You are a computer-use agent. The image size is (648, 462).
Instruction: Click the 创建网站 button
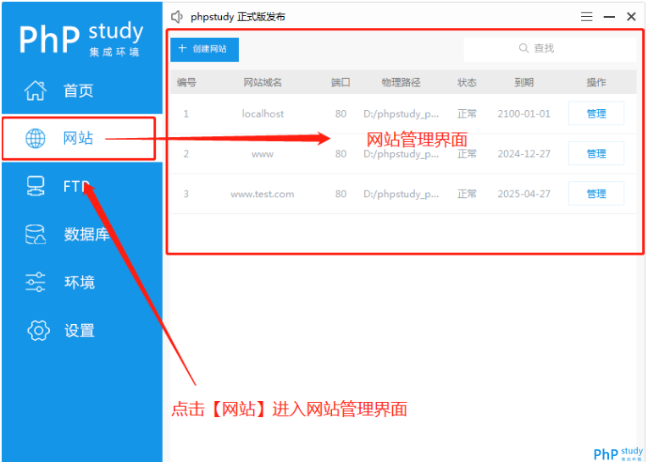(205, 50)
